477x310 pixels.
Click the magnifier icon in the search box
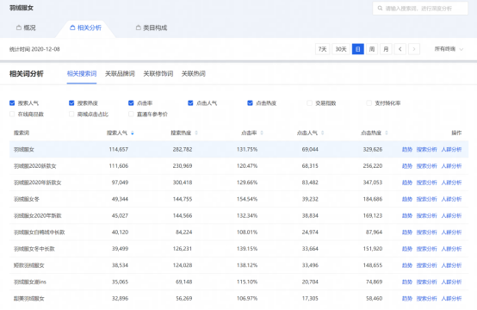pos(380,9)
